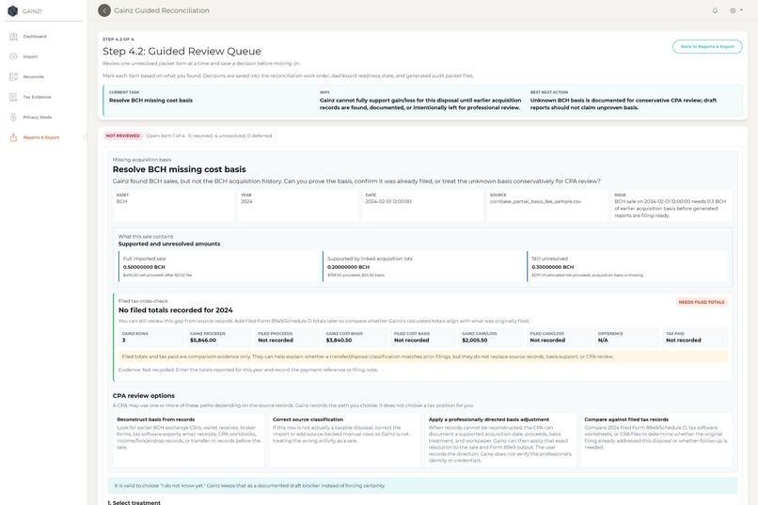Click Current Task text Resolve BCH missing cost basis

coord(150,101)
